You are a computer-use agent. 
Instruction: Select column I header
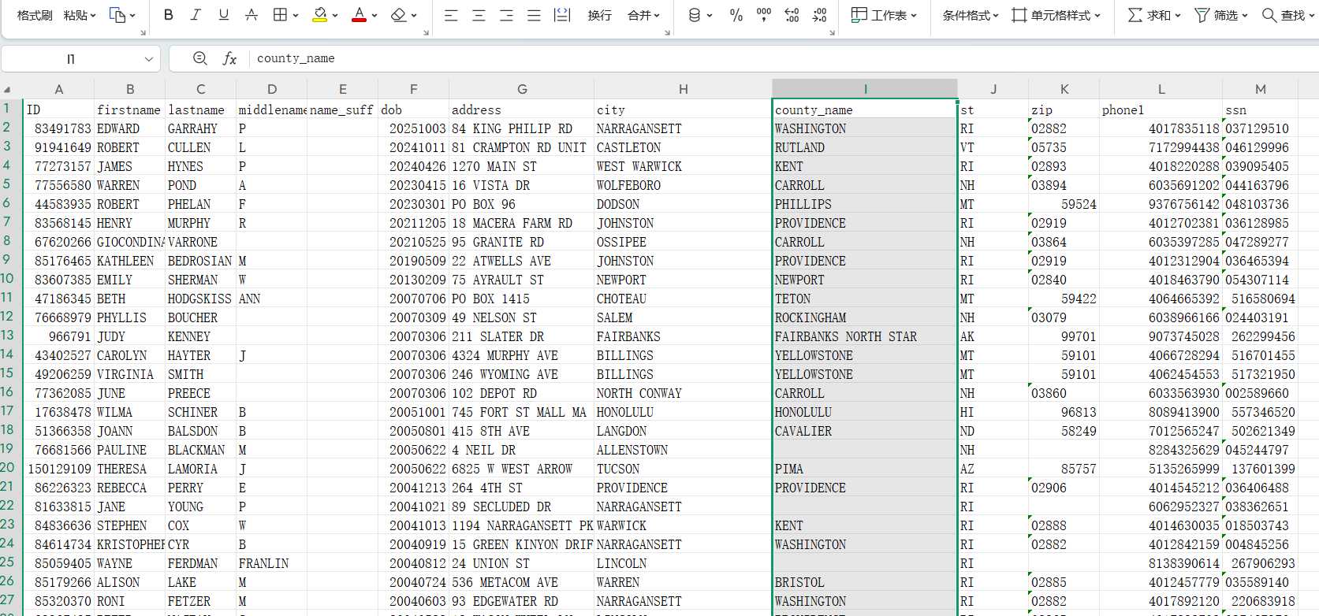click(865, 90)
